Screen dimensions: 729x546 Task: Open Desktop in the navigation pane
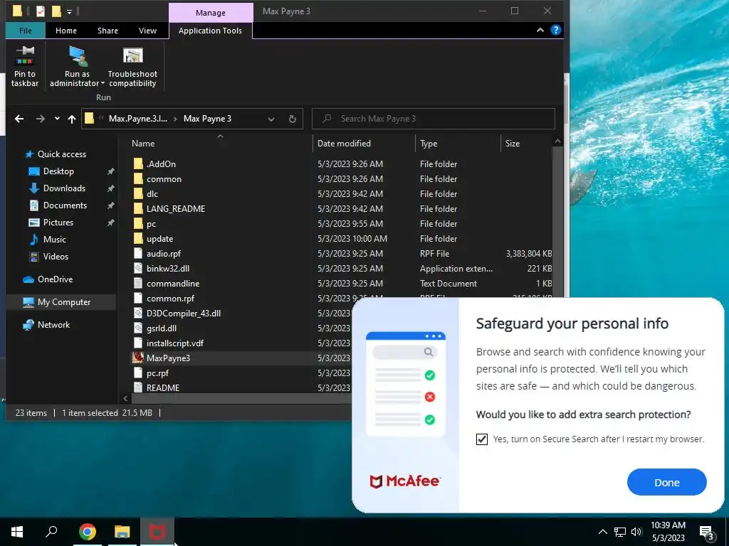point(58,171)
